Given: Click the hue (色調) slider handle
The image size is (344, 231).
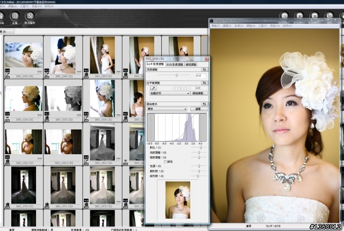Looking at the screenshot, I should click(199, 166).
